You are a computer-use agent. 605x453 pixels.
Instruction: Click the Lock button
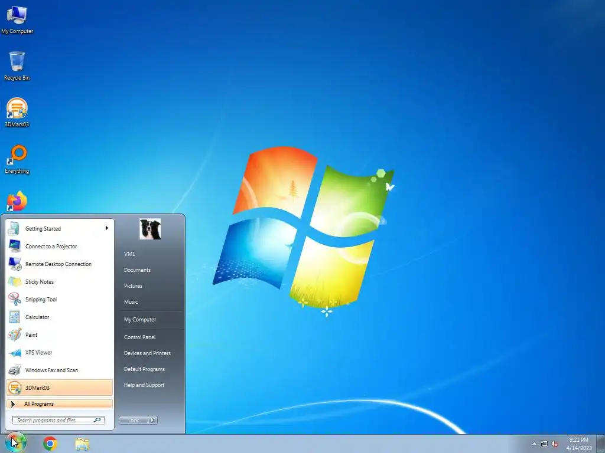(134, 420)
